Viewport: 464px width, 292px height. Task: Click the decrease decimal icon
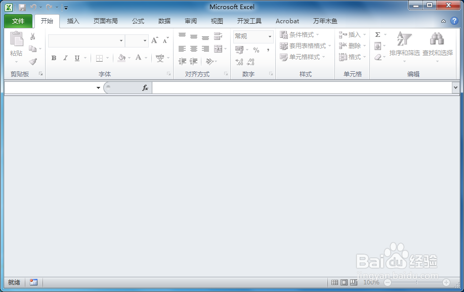tap(250, 62)
